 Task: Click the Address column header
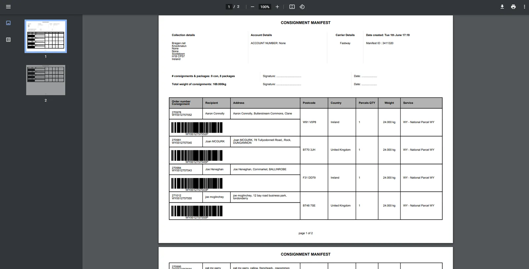265,103
